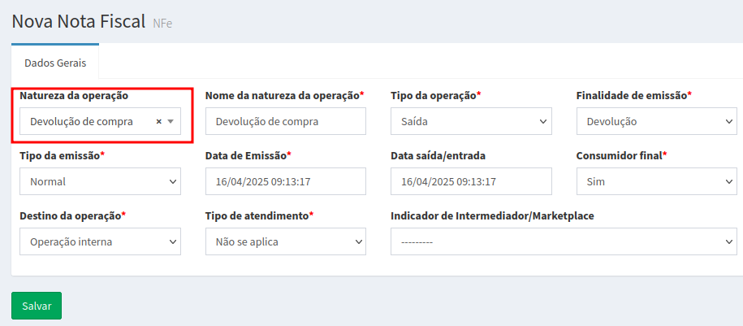Click the "Destino da operação" label text
Screen dimensions: 743x326
click(x=70, y=215)
